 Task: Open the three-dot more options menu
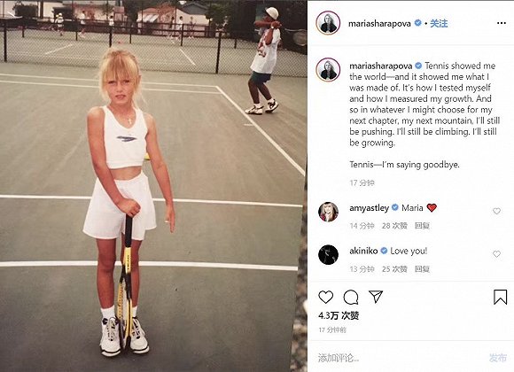[x=502, y=23]
